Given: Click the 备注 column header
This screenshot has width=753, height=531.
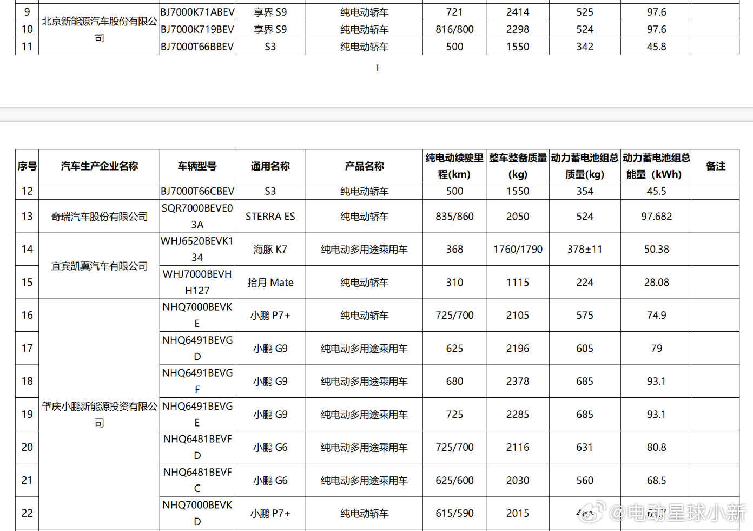Looking at the screenshot, I should tap(716, 166).
